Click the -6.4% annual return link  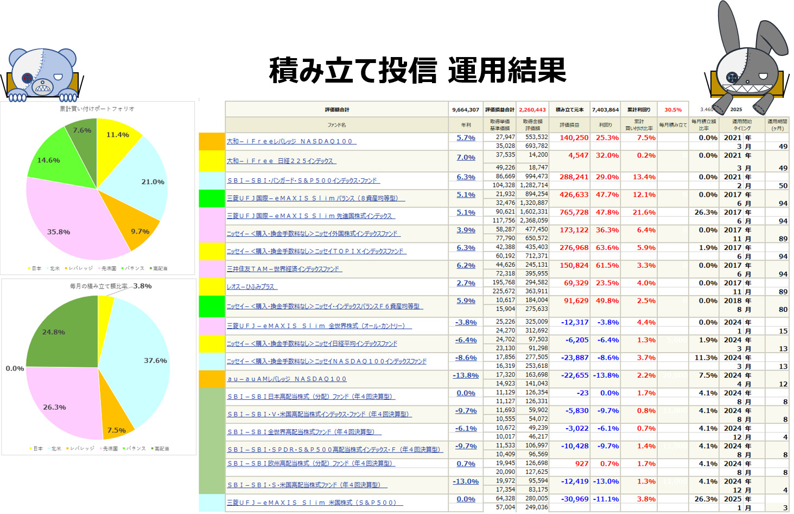(x=466, y=340)
